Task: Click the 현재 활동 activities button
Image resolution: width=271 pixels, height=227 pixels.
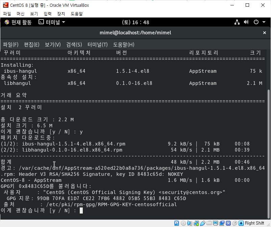Action: 18,22
